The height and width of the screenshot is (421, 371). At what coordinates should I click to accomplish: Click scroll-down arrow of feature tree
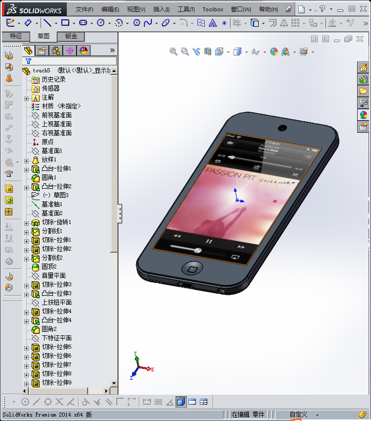114,383
